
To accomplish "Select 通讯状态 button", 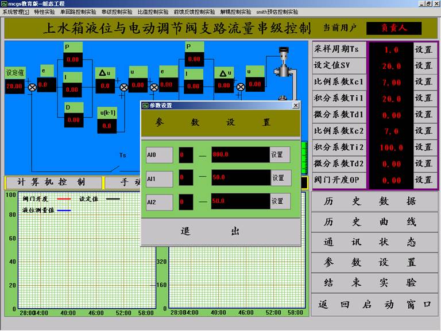I will point(374,242).
